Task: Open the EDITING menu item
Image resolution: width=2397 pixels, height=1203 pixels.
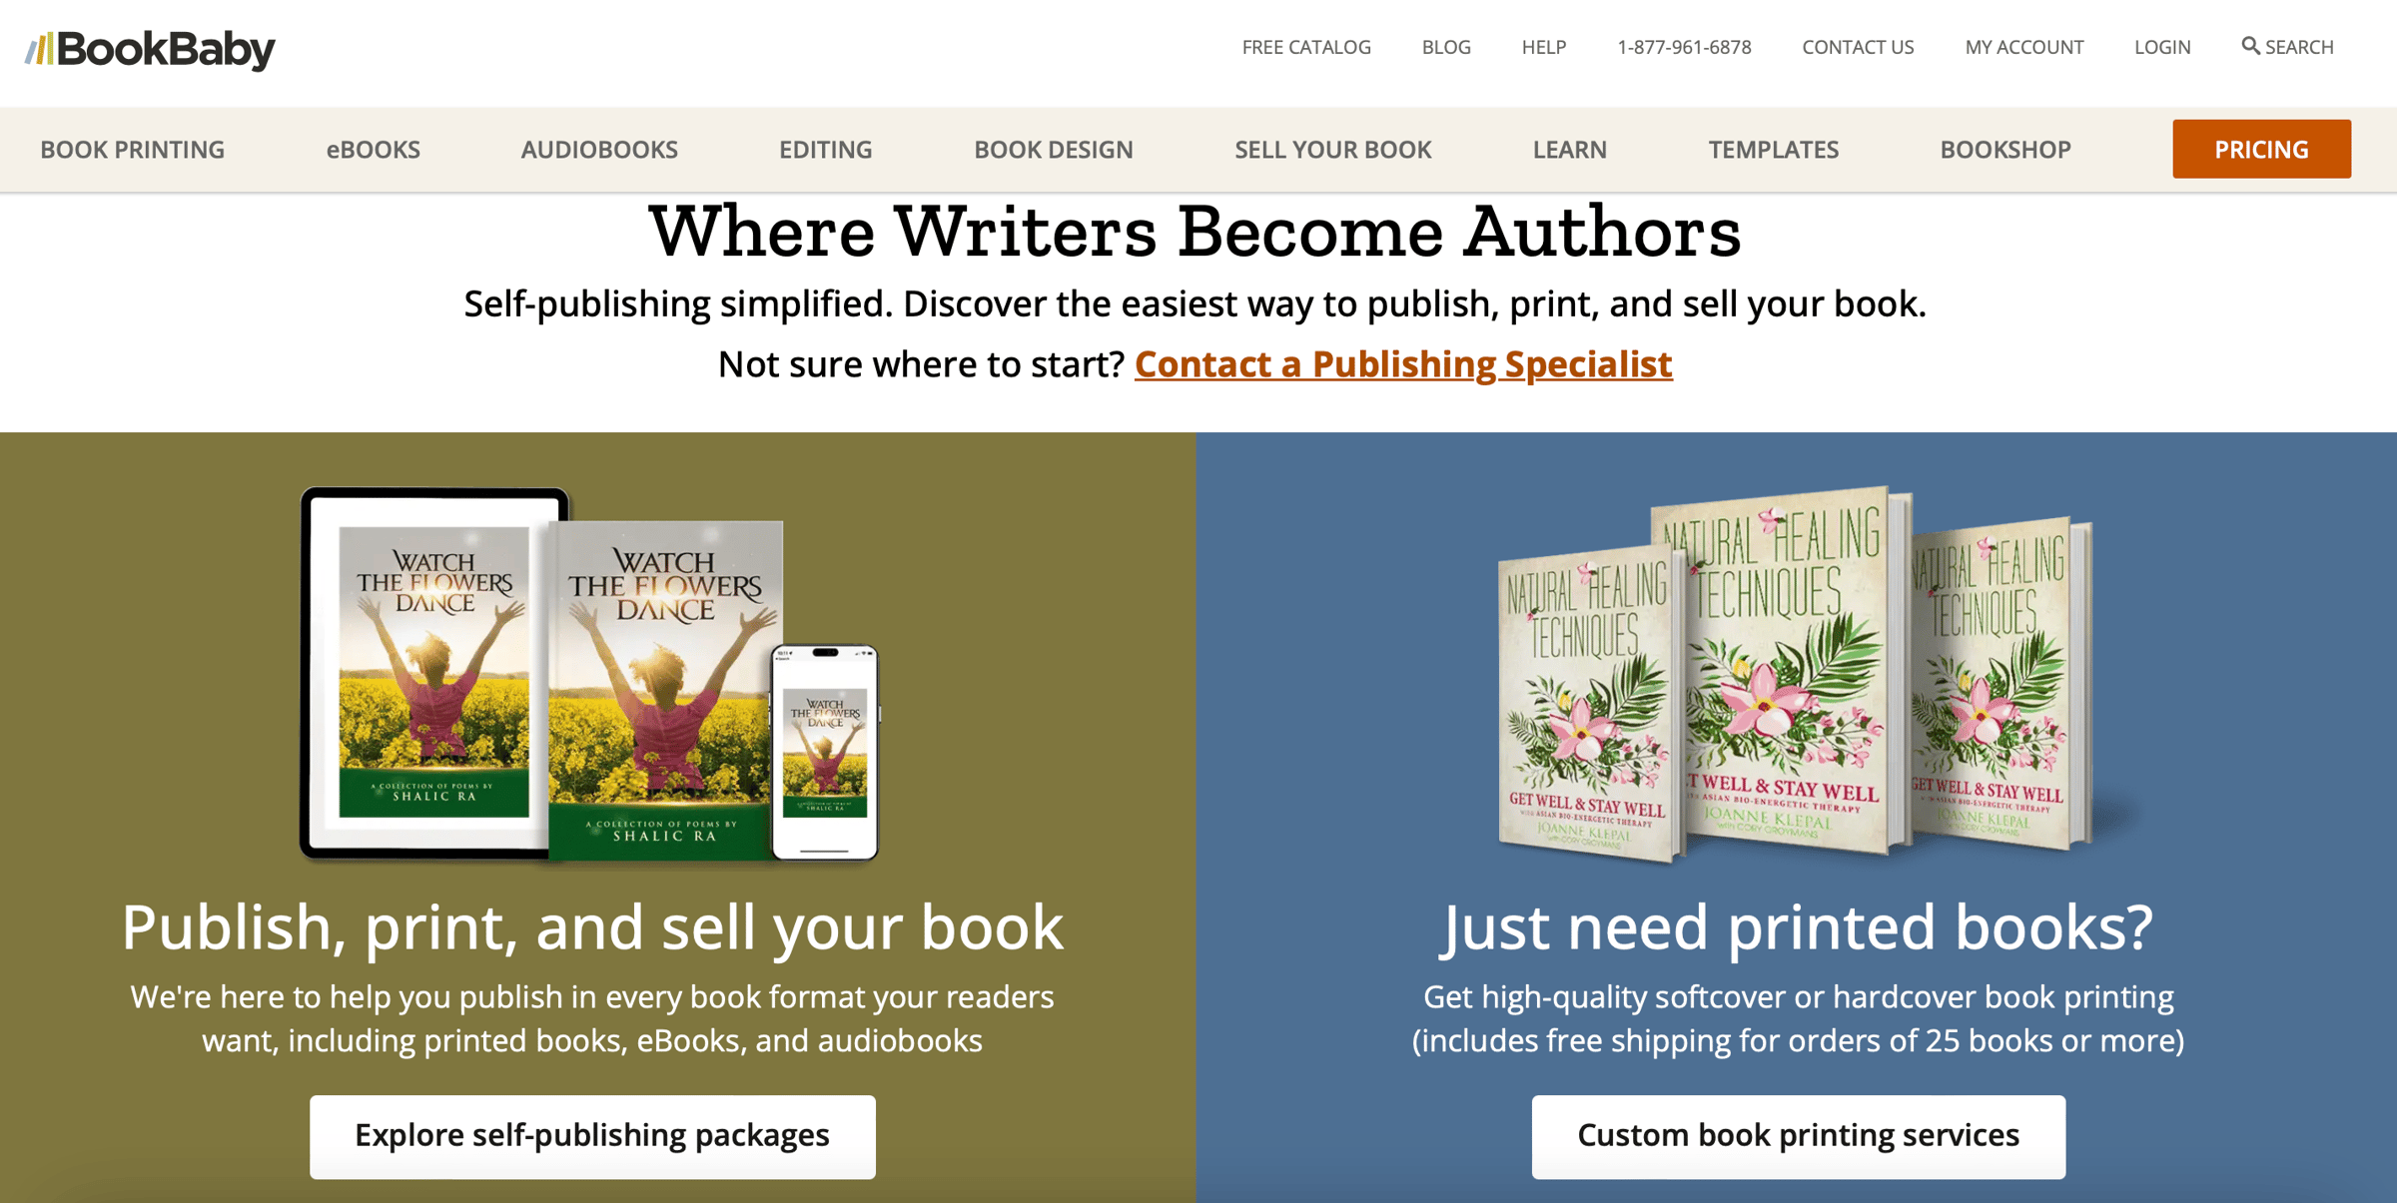Action: pyautogui.click(x=825, y=150)
